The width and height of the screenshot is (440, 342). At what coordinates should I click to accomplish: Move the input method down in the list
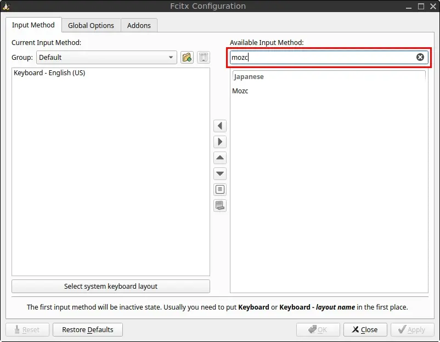pos(220,173)
